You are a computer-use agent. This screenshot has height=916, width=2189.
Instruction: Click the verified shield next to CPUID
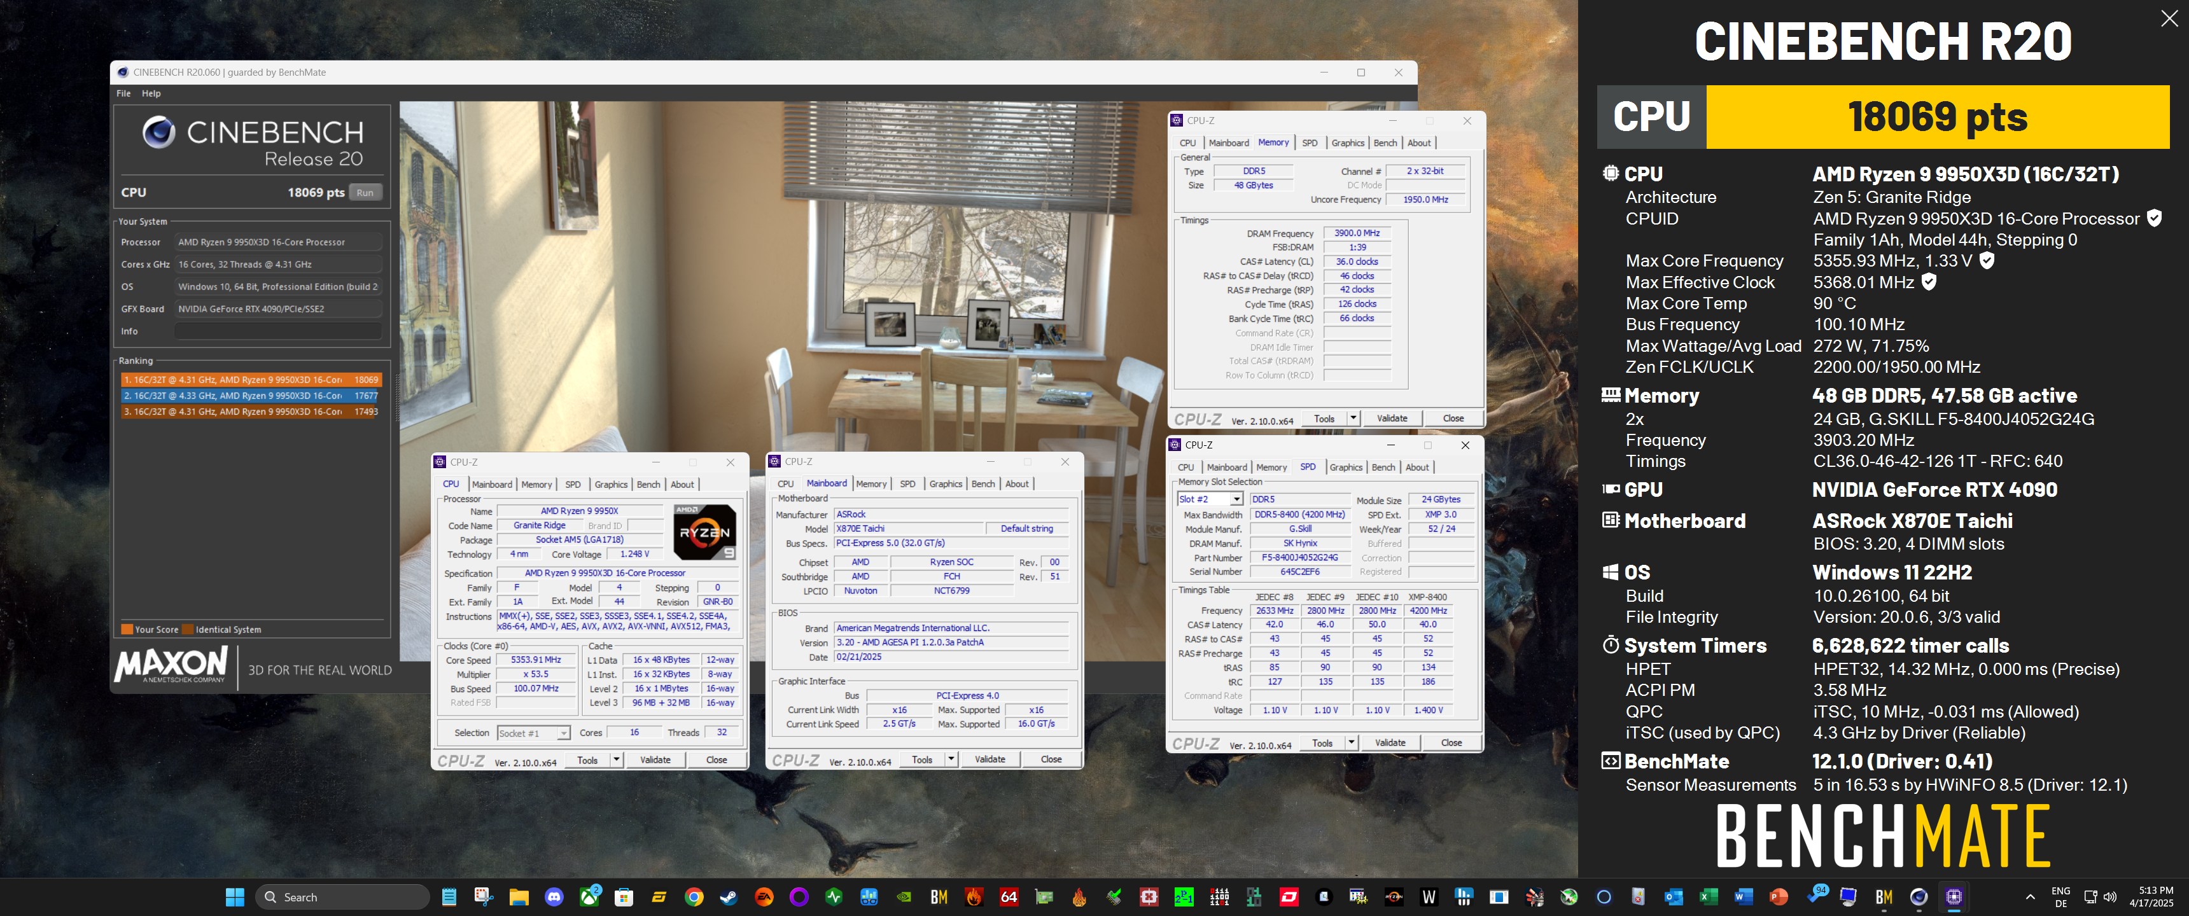point(2154,218)
